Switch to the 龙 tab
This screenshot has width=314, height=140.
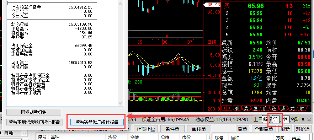click(x=292, y=109)
